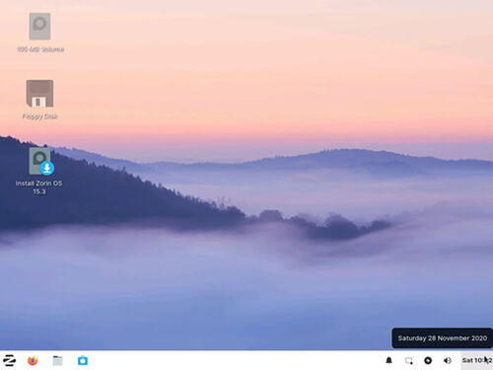Open the volume speaker control

(448, 360)
